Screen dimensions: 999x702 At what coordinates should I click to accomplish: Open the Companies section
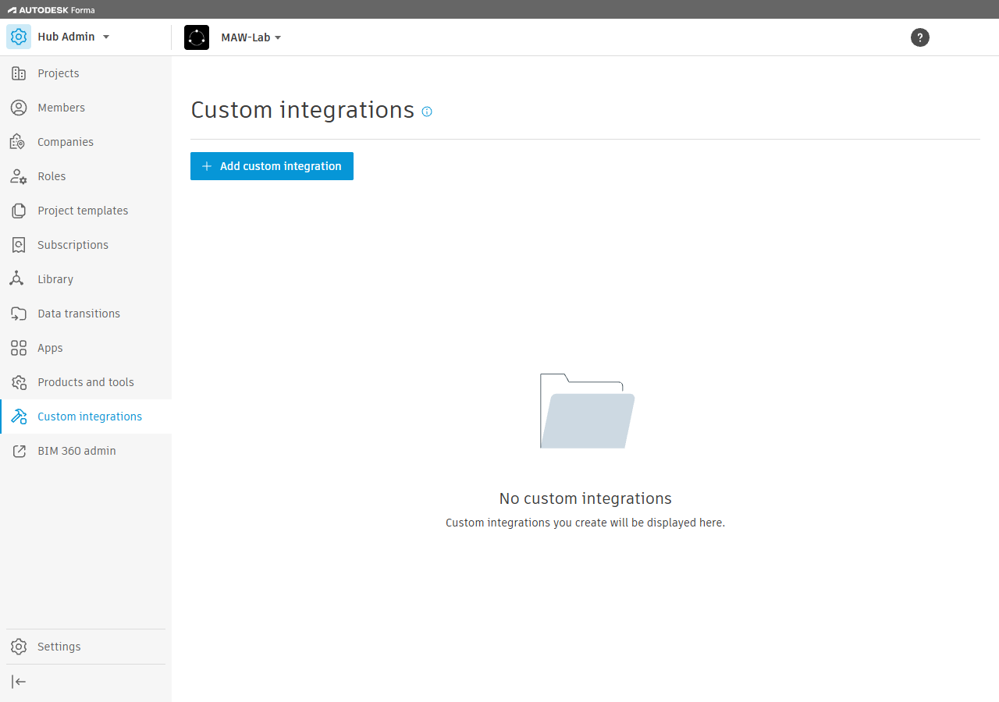tap(66, 142)
